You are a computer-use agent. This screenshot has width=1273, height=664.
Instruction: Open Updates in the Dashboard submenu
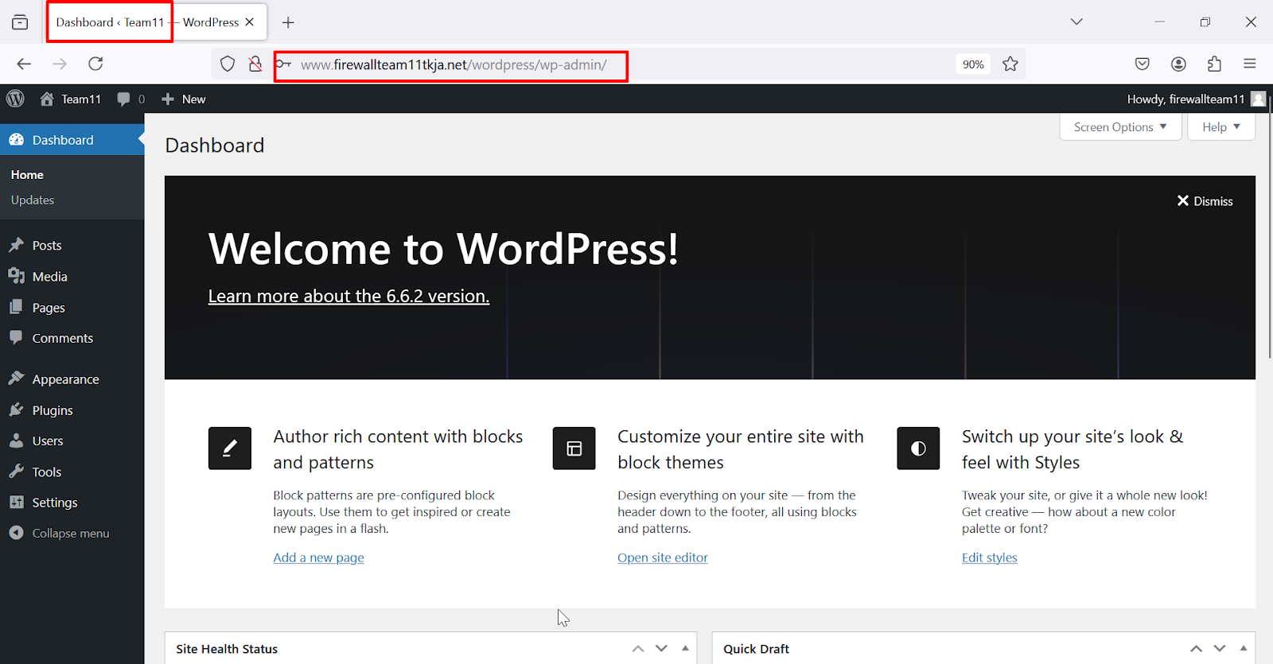click(33, 200)
